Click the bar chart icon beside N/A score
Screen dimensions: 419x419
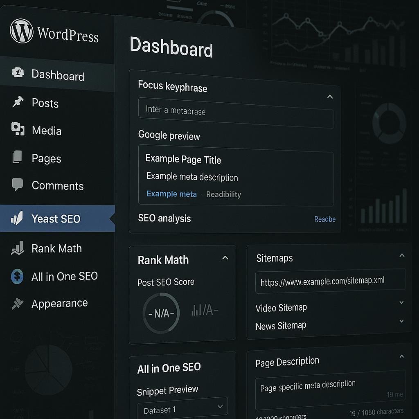click(196, 310)
